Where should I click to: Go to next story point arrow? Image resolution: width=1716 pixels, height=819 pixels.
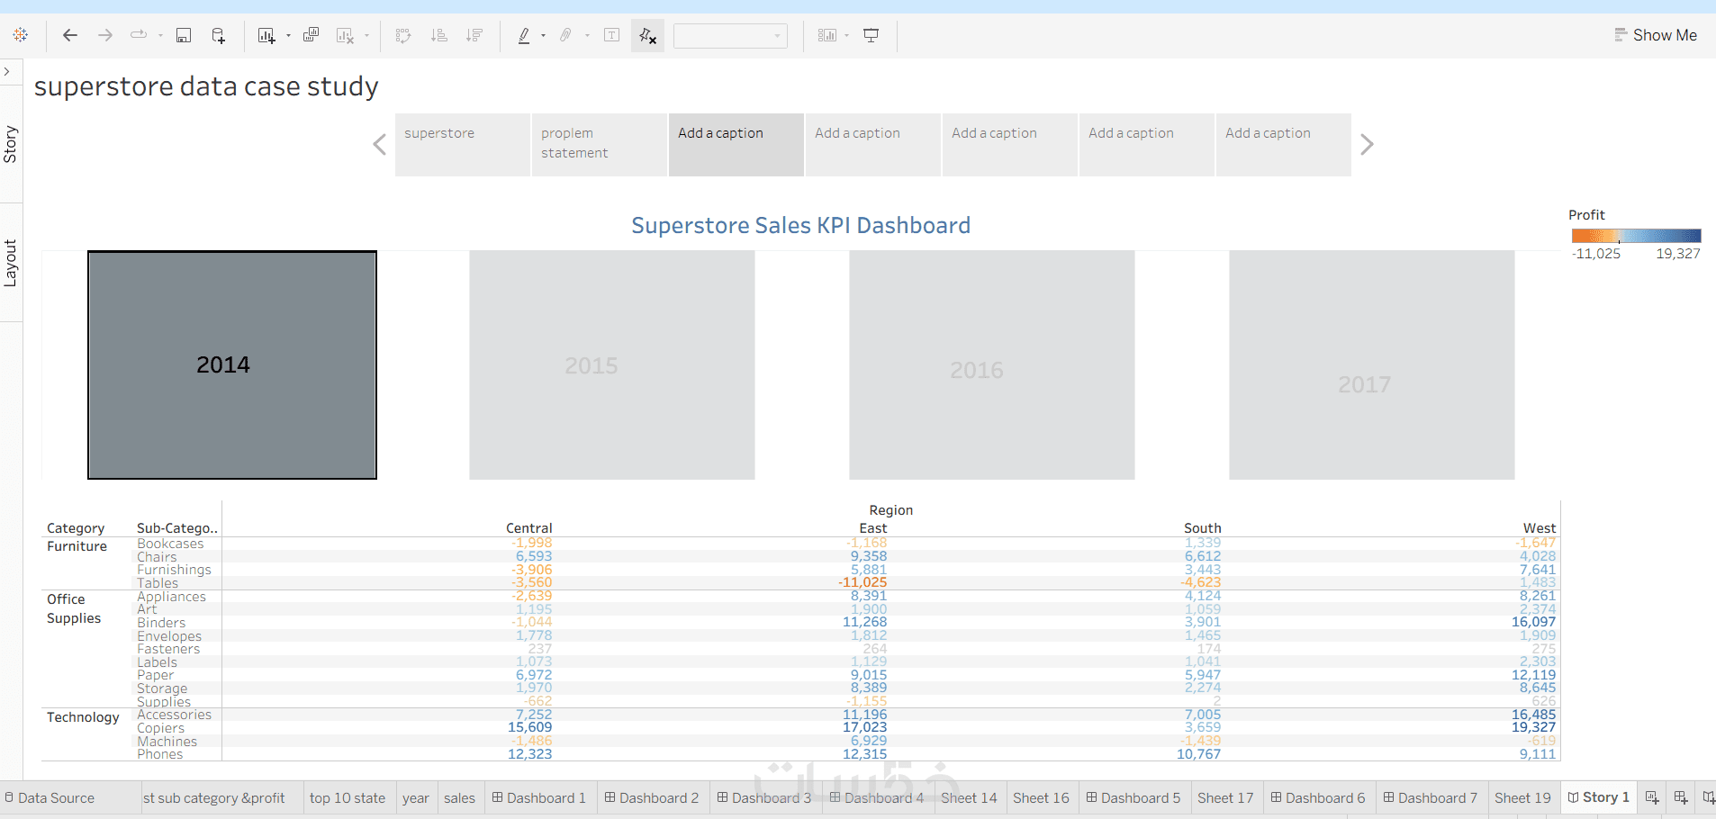click(1367, 144)
